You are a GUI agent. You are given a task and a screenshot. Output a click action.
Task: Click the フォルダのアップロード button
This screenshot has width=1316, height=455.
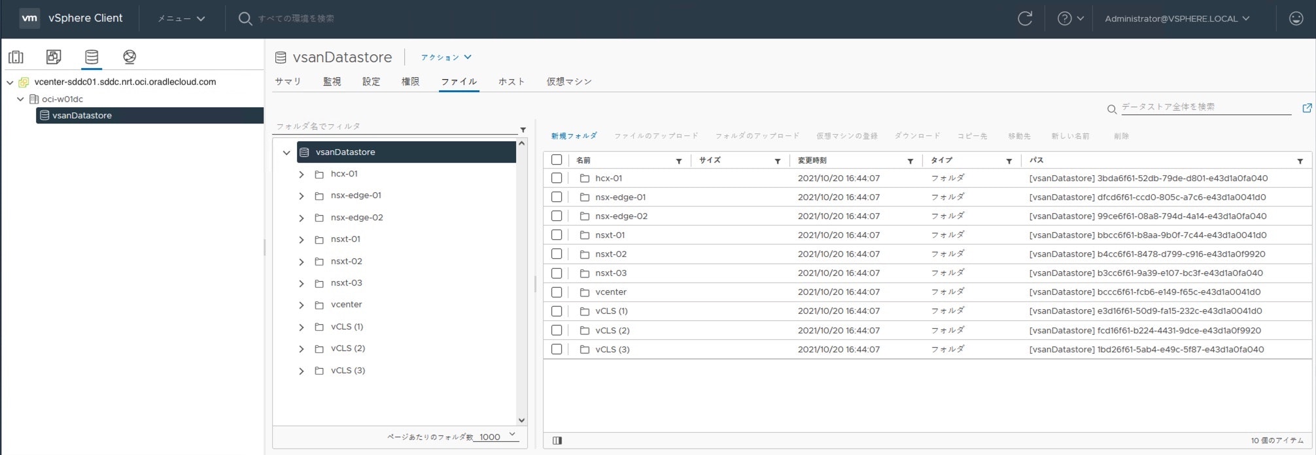tap(757, 136)
